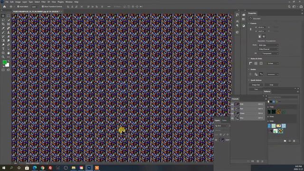Screen dimensions: 304x171
Task: Open the 8 Bits/Channel dropdown
Action: 268,49
